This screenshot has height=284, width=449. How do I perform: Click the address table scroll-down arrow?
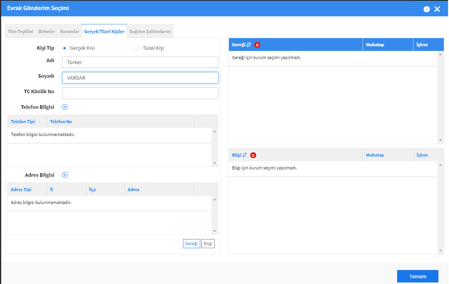click(215, 231)
